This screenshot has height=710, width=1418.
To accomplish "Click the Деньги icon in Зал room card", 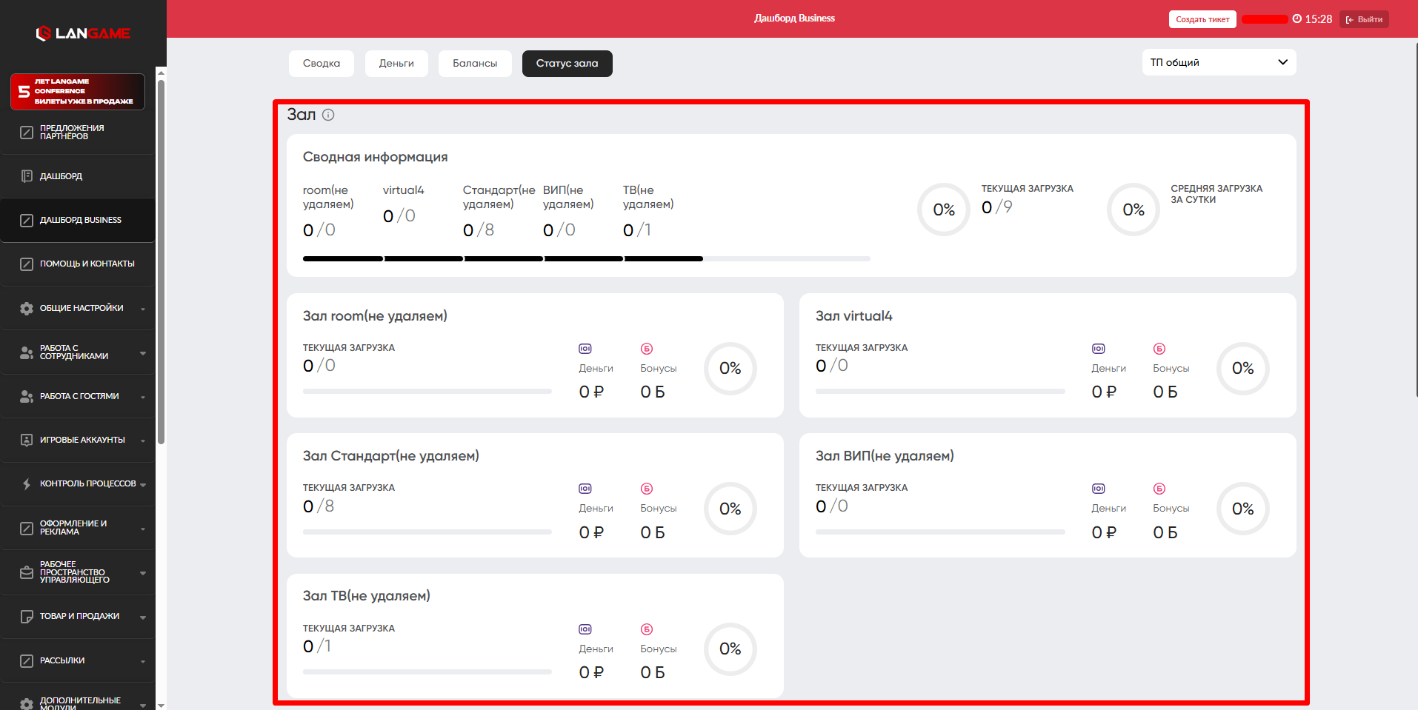I will coord(585,349).
